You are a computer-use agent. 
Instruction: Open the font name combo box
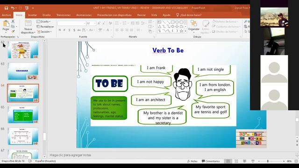(71, 23)
